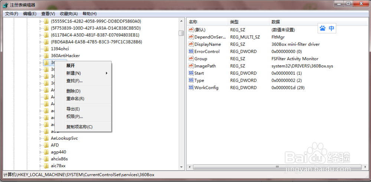Click the string icon beside DependOnService

point(191,37)
